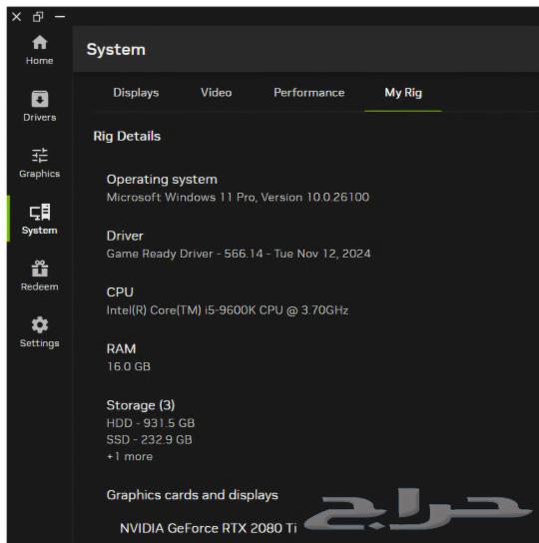Screen dimensions: 539x543
Task: Click the Intel Core i5-9600K CPU text
Action: [228, 310]
